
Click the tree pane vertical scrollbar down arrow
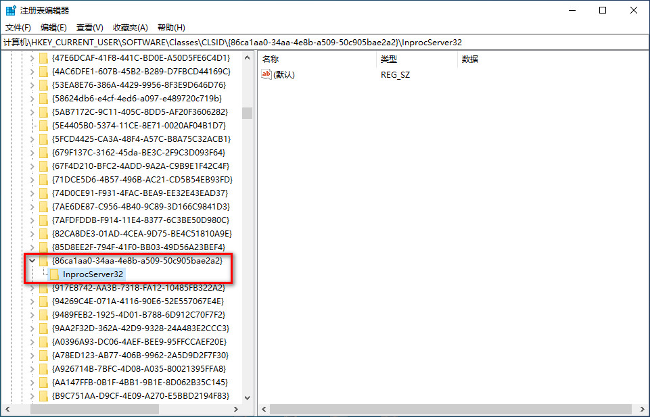click(247, 398)
